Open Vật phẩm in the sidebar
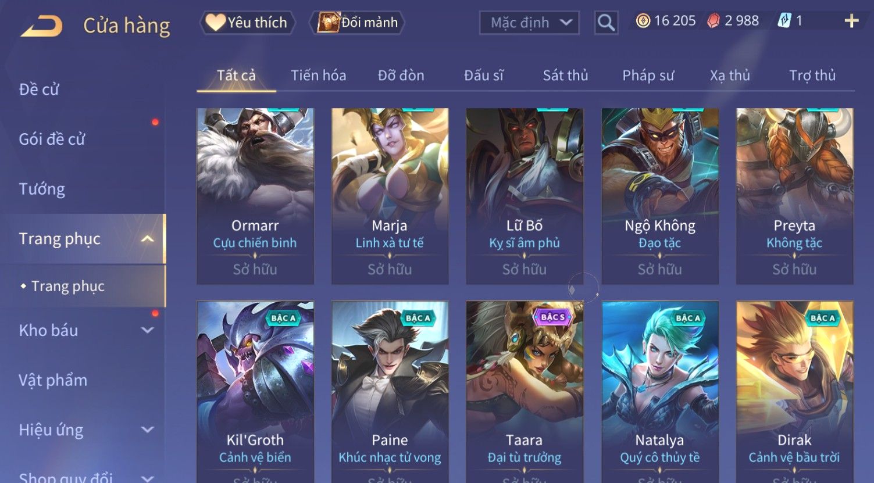Screen dimensions: 874x483 point(53,380)
